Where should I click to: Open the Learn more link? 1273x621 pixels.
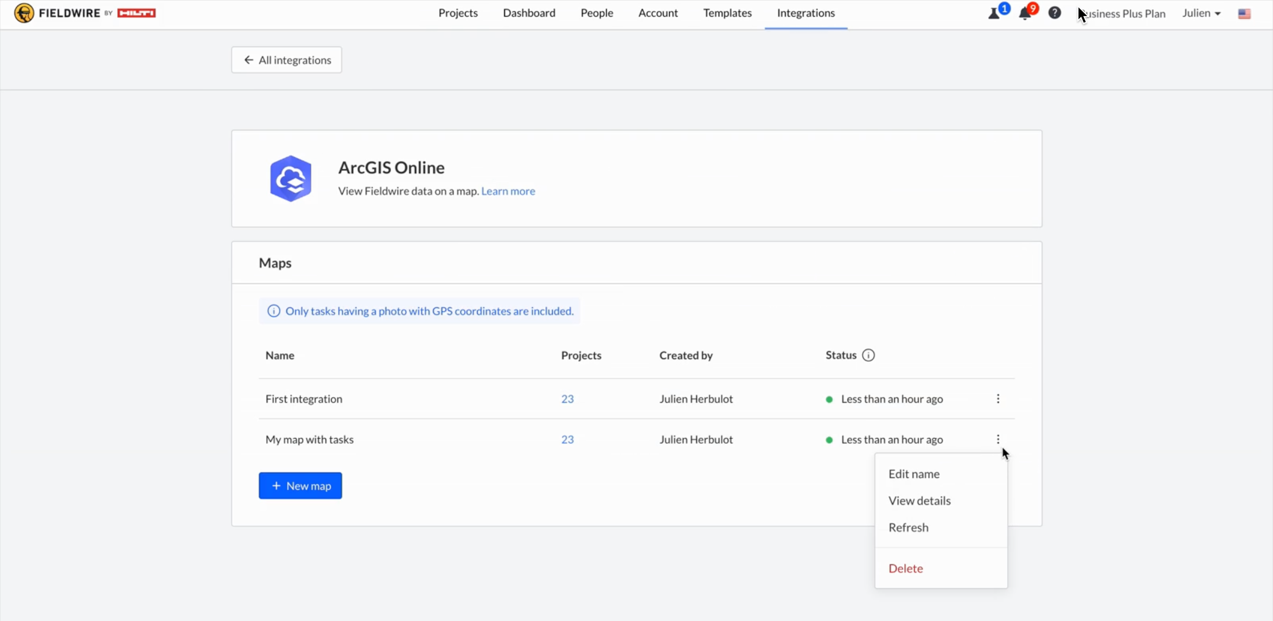(508, 191)
